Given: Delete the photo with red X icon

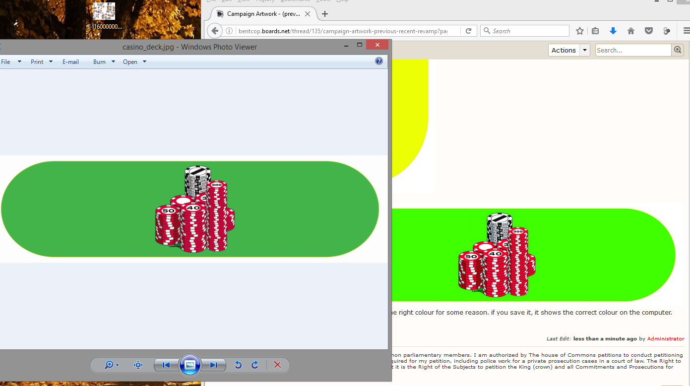Looking at the screenshot, I should [x=277, y=365].
